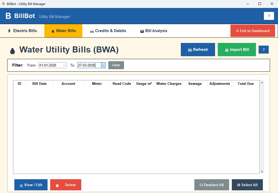The width and height of the screenshot is (278, 193).
Task: Open the Credits & Debits tab
Action: (108, 31)
